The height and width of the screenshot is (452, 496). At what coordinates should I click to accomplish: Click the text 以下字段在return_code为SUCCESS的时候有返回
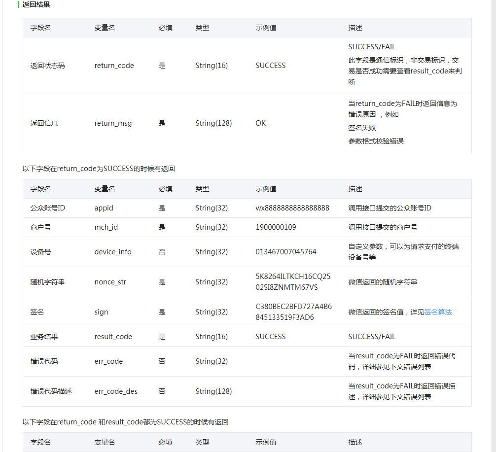pos(99,169)
